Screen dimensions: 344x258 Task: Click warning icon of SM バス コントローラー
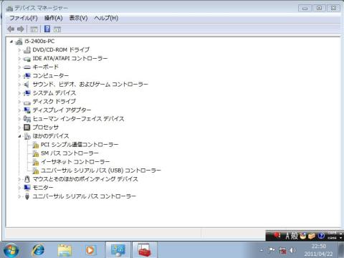pyautogui.click(x=36, y=153)
